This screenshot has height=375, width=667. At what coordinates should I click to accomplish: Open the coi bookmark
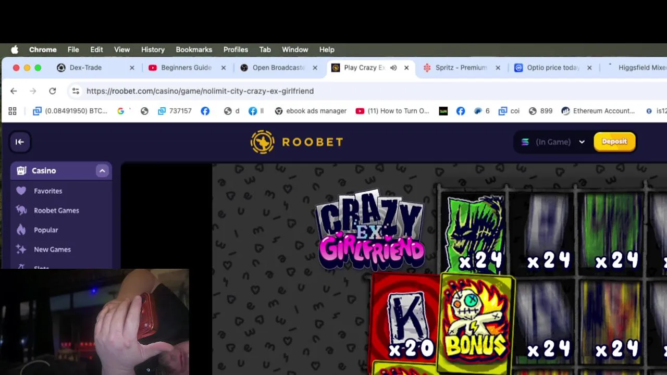509,111
